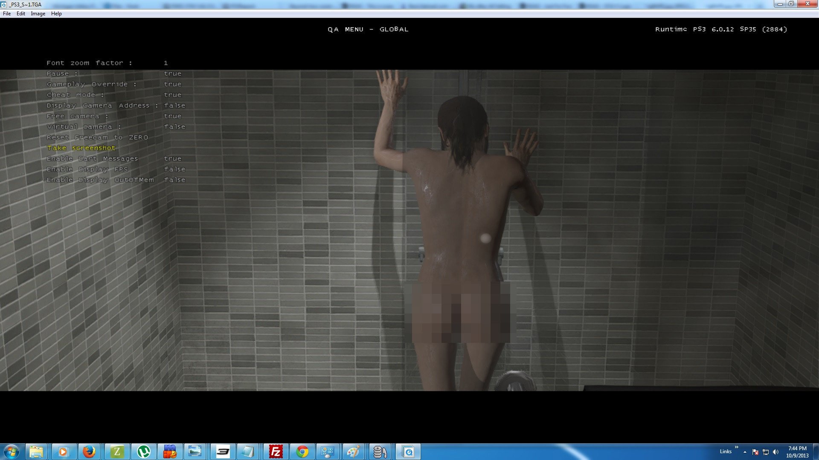Click the network connection tray icon

click(x=766, y=452)
